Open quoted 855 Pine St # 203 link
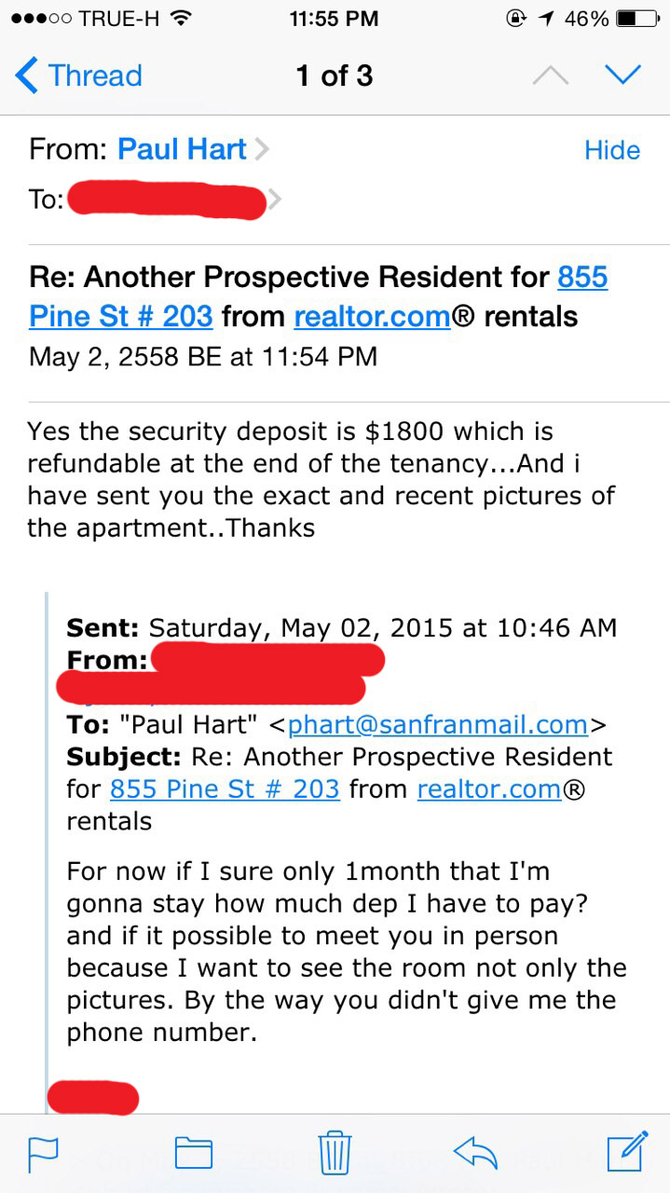Screen dimensions: 670x1193 point(225,788)
